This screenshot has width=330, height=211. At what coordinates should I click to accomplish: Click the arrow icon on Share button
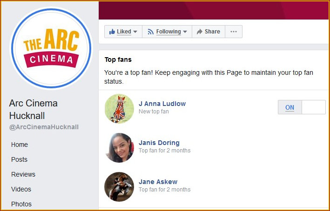click(x=199, y=32)
